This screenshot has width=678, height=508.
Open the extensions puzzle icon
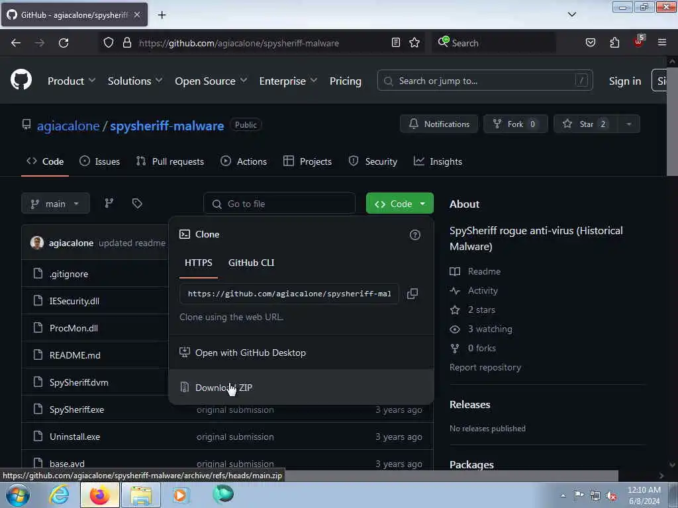(x=614, y=42)
